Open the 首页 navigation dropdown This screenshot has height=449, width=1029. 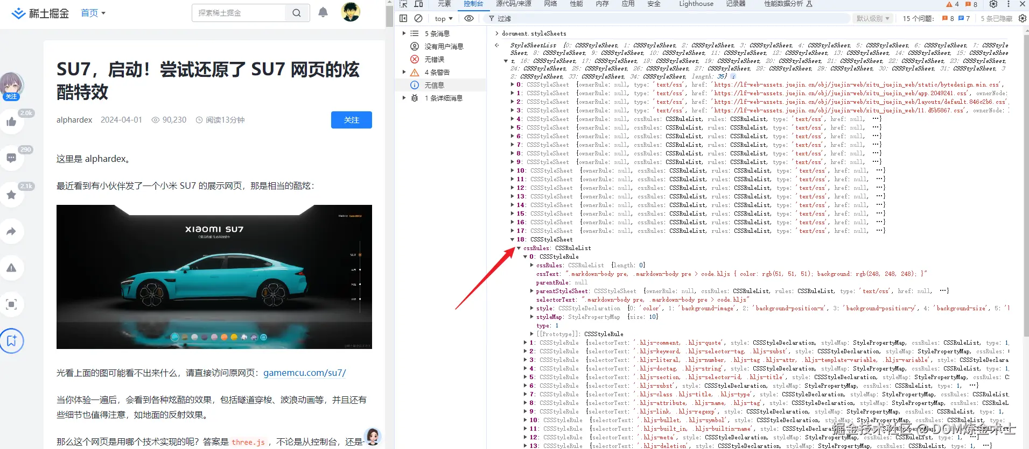(93, 13)
